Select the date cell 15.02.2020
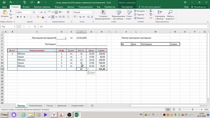The height and width of the screenshot is (118, 210). 81,38
